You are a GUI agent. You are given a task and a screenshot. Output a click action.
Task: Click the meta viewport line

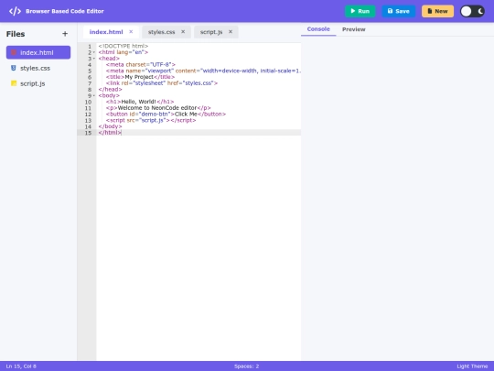(203, 71)
